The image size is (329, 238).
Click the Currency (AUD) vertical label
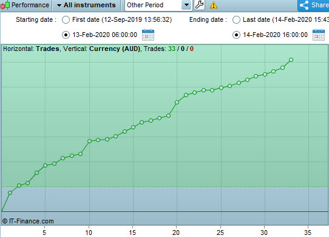115,49
